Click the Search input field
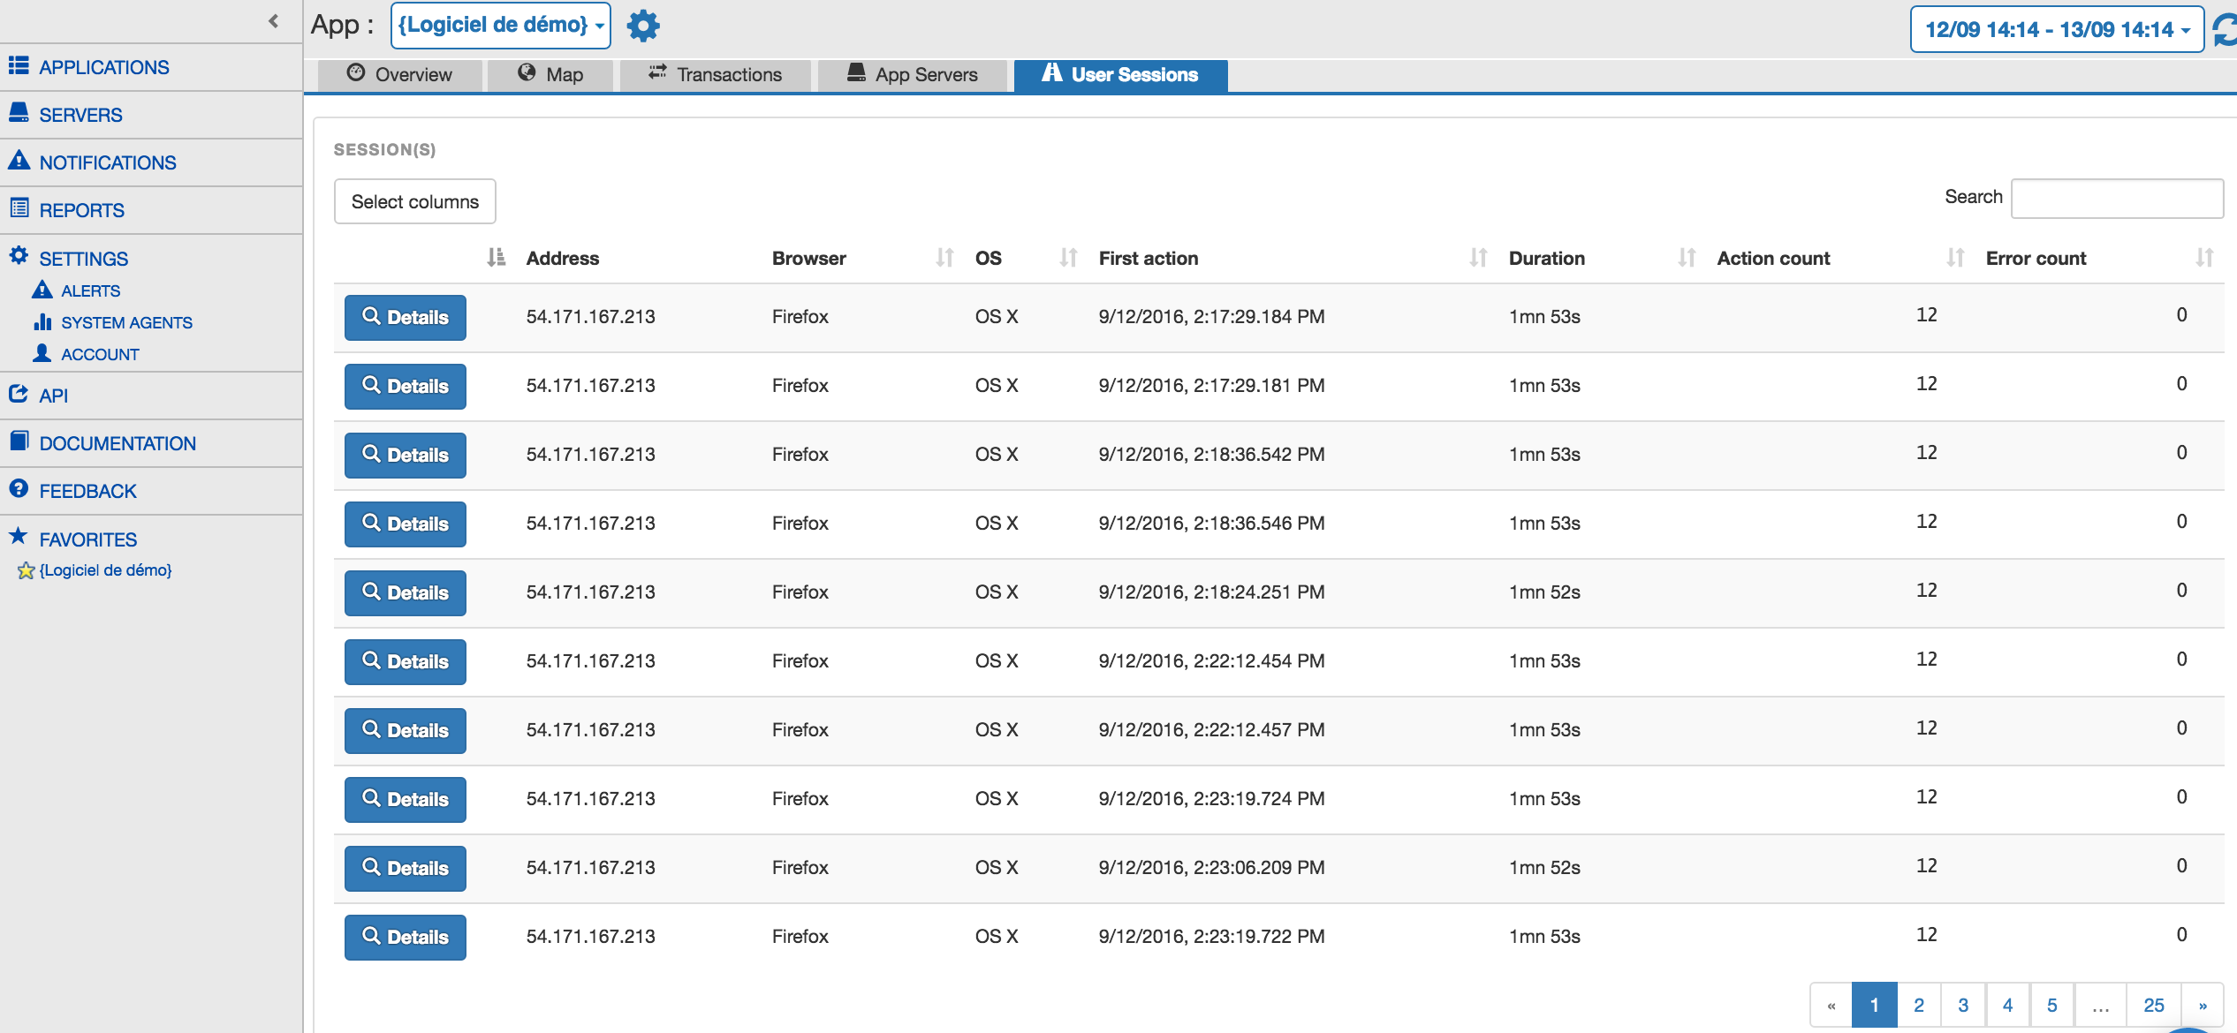 point(2116,199)
